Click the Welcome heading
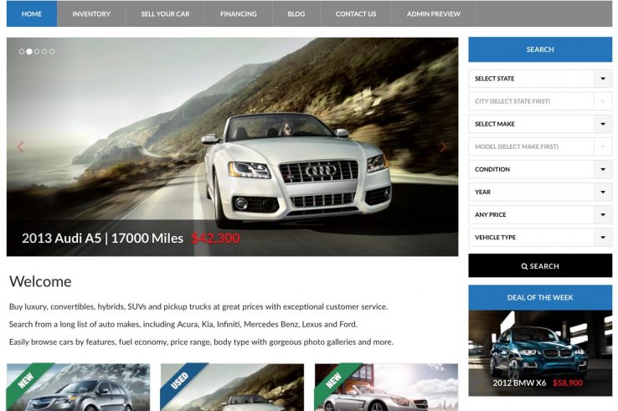 point(40,281)
